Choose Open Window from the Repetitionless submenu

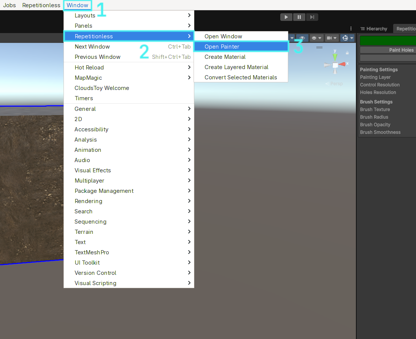(x=241, y=36)
